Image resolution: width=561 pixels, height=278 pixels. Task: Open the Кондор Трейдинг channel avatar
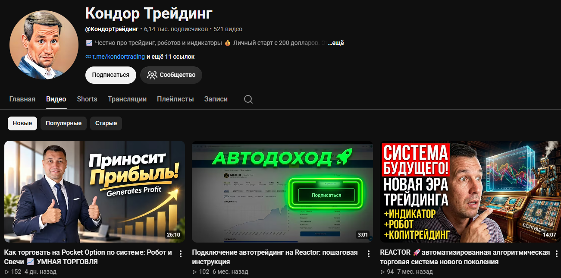(44, 45)
